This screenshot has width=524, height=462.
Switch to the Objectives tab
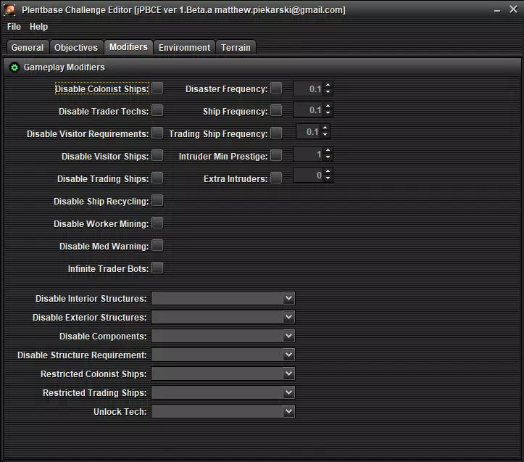tap(76, 47)
